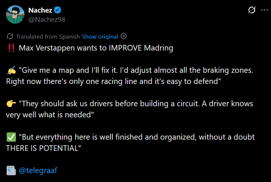The height and width of the screenshot is (182, 271).
Task: Click the writing hand emoji
Action: [12, 70]
